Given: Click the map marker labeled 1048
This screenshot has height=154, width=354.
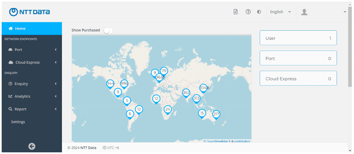Looking at the screenshot, I should tap(203, 89).
